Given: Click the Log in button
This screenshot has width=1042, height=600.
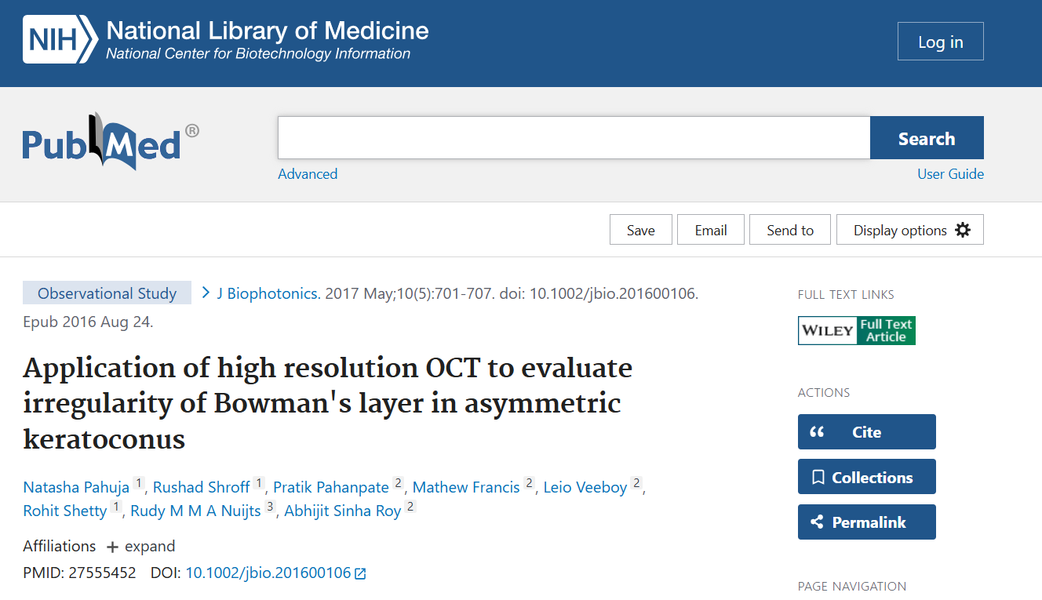Looking at the screenshot, I should point(940,41).
